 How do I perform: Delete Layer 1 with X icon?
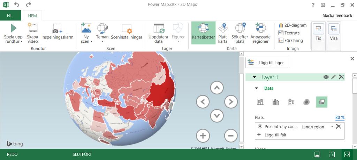341,77
